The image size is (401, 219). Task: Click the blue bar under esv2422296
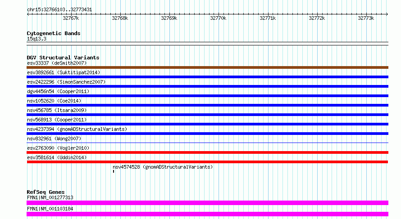pos(207,86)
